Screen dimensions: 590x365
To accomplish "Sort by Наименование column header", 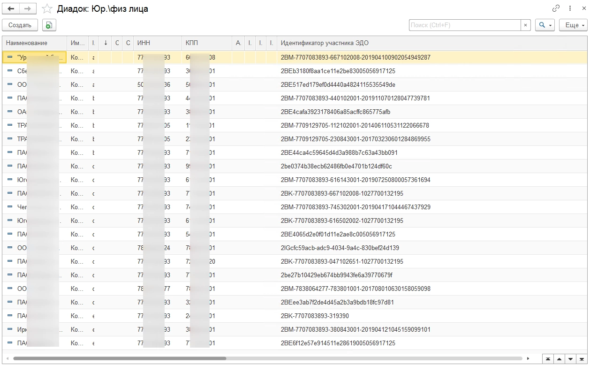I will (34, 43).
